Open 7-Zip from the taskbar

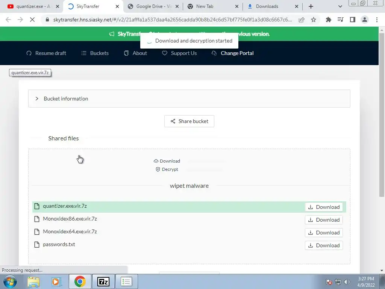[103, 281]
